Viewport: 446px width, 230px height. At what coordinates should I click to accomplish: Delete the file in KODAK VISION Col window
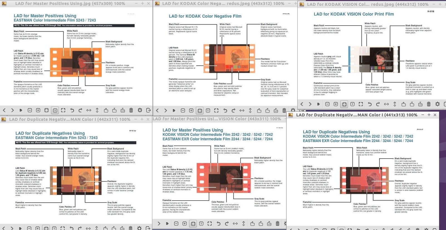point(429,104)
